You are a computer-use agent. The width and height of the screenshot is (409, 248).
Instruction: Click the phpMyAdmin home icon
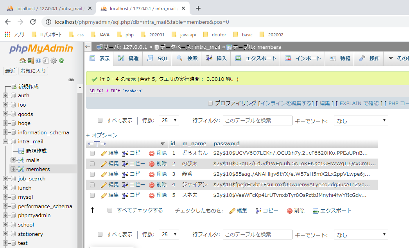coord(23,61)
